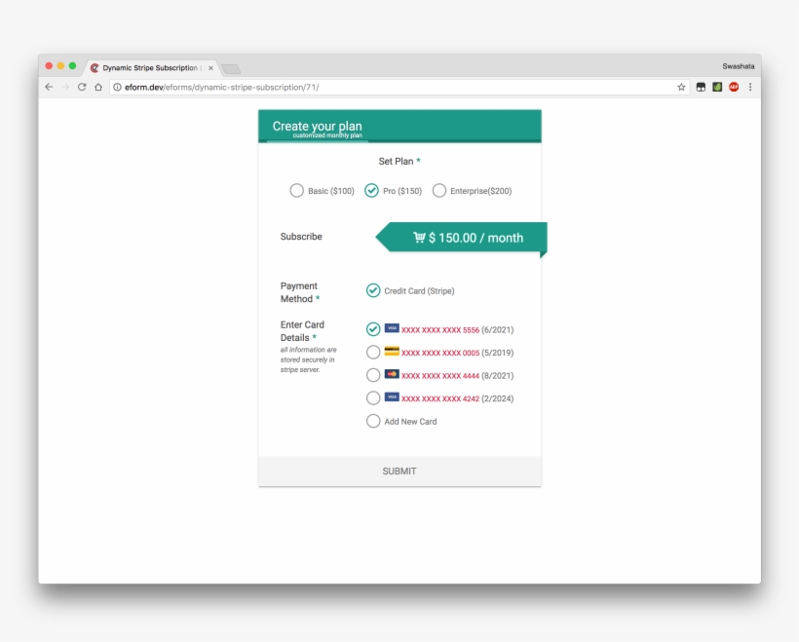Image resolution: width=799 pixels, height=642 pixels.
Task: Click the Visa logo for card ending 5556
Action: click(392, 328)
